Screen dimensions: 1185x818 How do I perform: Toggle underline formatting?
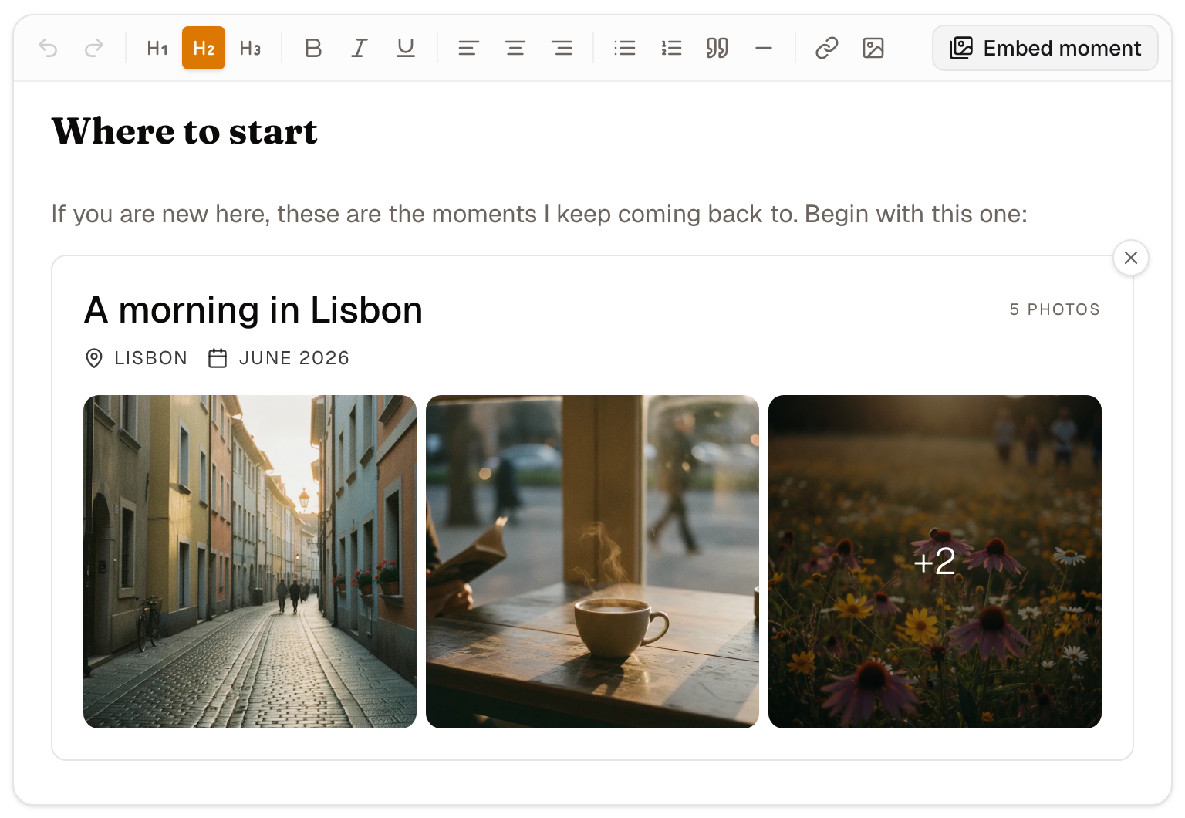(406, 48)
